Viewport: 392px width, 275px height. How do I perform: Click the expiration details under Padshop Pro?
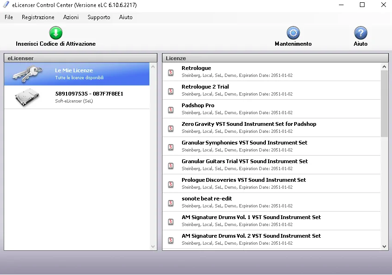coord(237,113)
